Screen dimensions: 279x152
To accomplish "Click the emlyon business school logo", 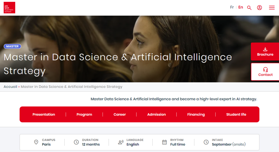I will click(x=9, y=8).
